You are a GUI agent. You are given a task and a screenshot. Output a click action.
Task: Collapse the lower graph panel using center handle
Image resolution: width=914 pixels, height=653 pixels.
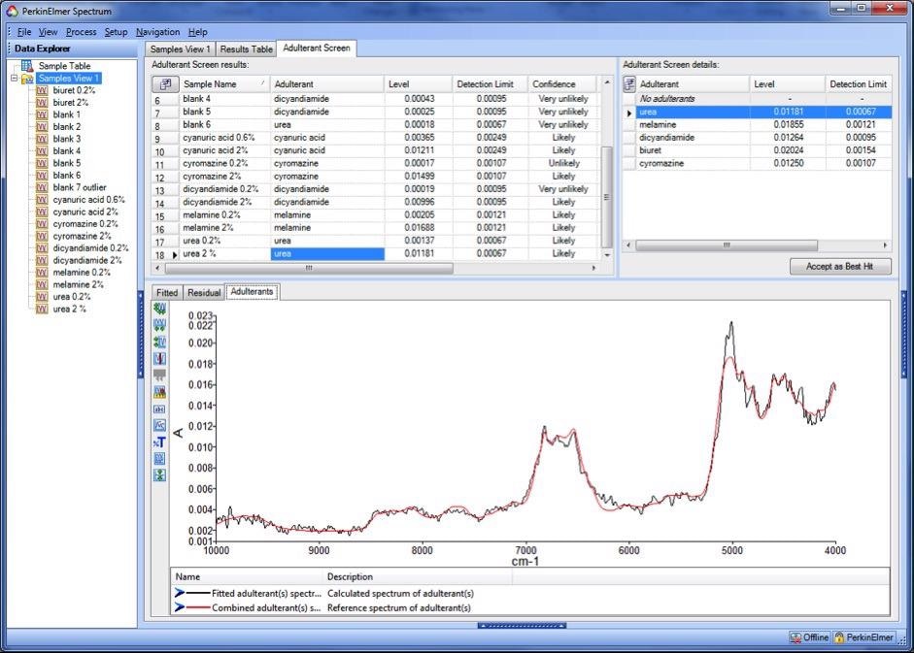click(x=522, y=626)
